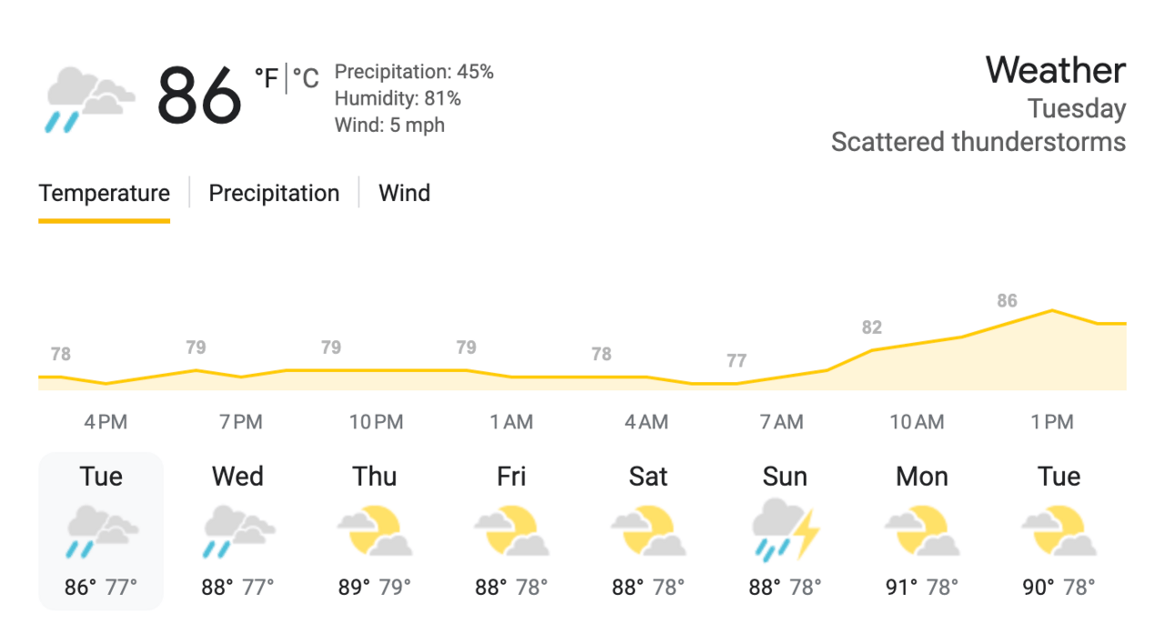Click the large current-conditions rain cloud icon

[x=90, y=98]
